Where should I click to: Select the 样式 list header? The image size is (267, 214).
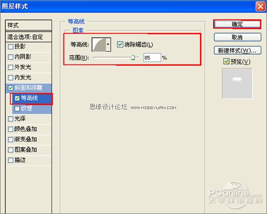click(29, 25)
